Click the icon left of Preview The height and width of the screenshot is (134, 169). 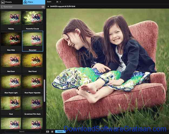tap(52, 132)
